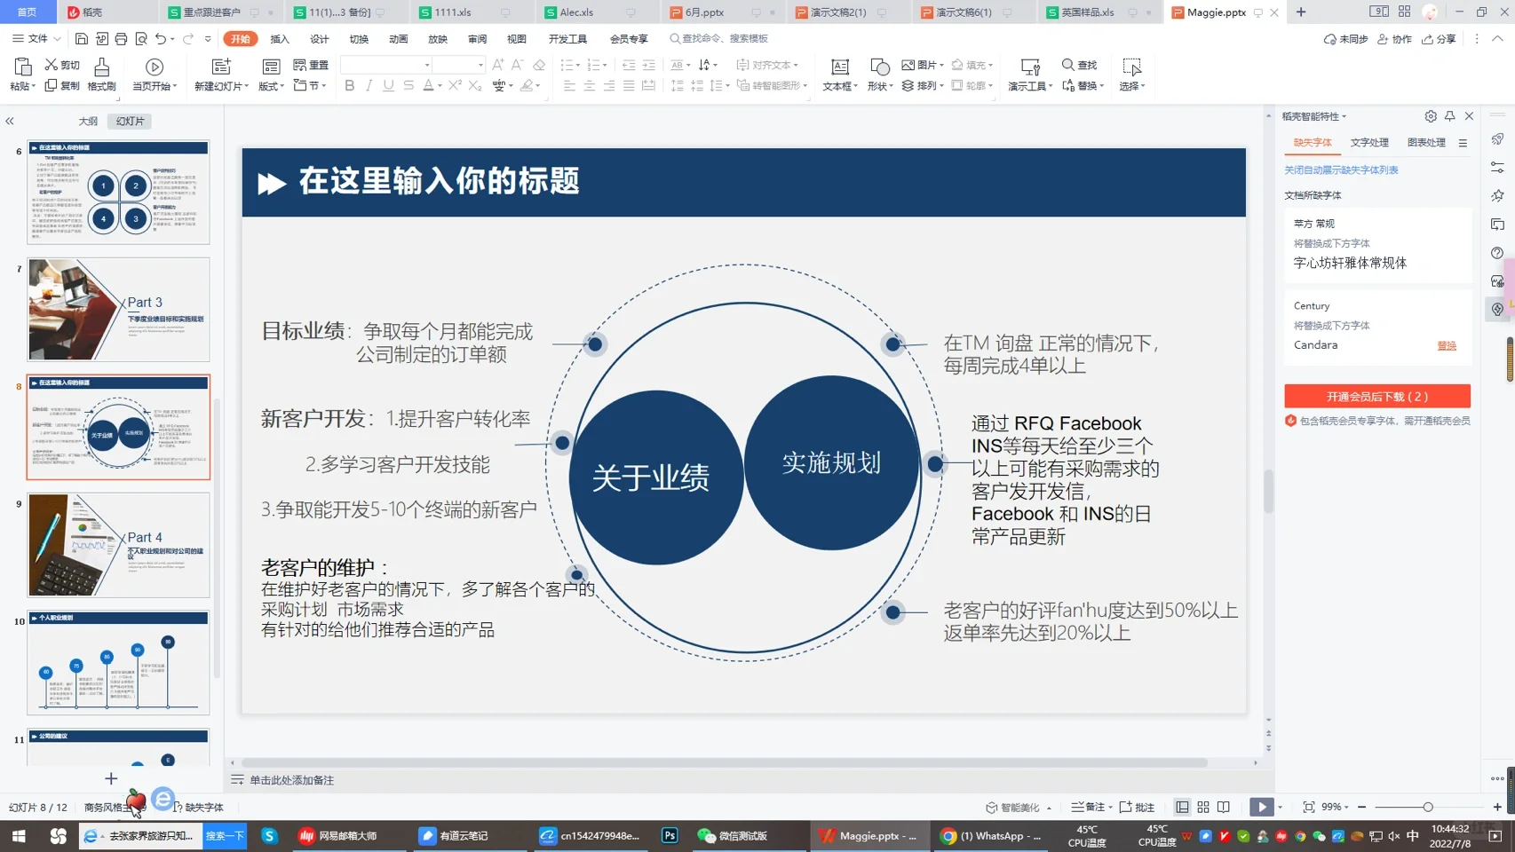Click Replace link next to Candara
1515x852 pixels.
point(1447,345)
